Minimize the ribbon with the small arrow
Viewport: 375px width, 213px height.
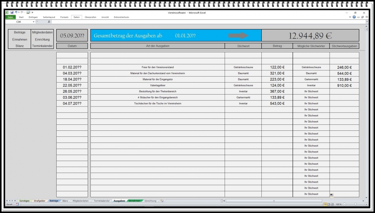tap(350, 17)
